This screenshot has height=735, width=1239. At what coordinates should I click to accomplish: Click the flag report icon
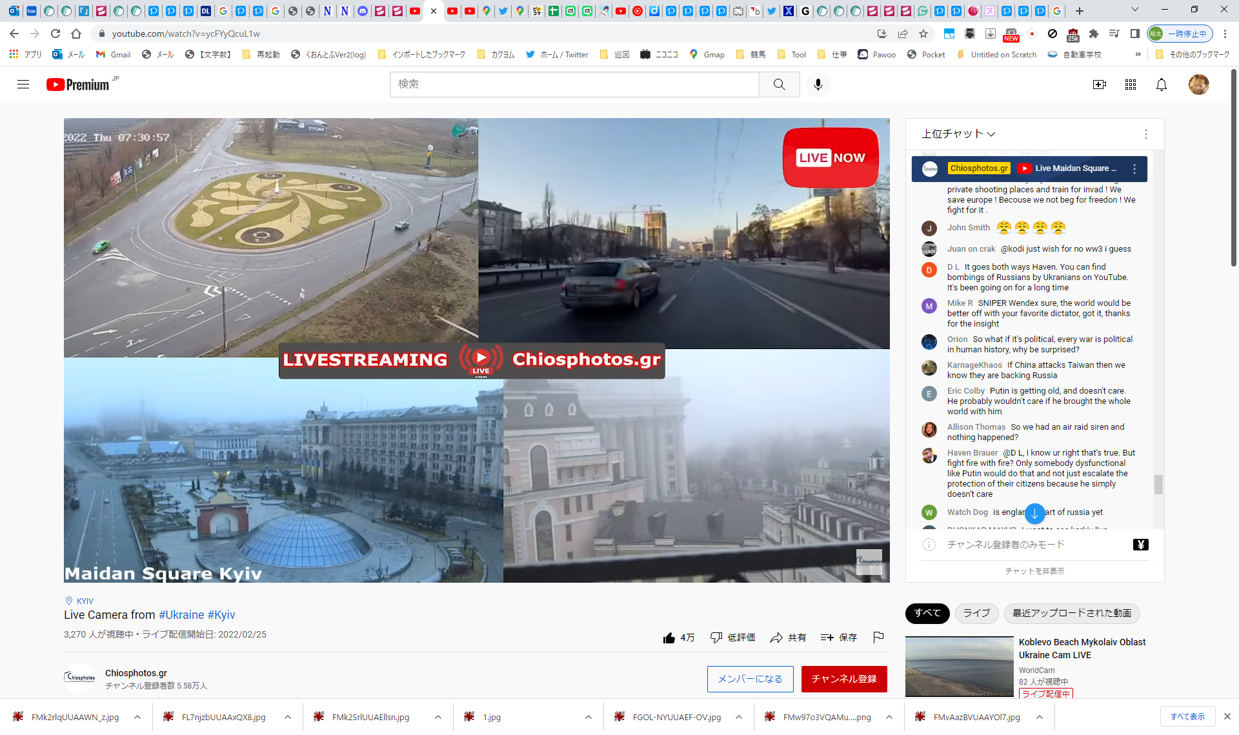pyautogui.click(x=878, y=638)
